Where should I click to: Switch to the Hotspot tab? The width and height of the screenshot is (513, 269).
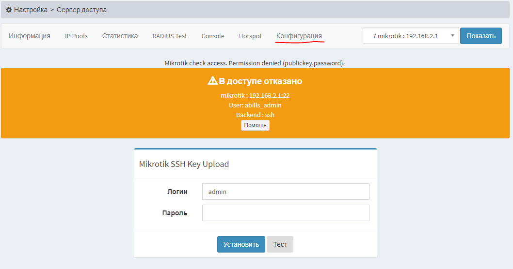[x=250, y=36]
